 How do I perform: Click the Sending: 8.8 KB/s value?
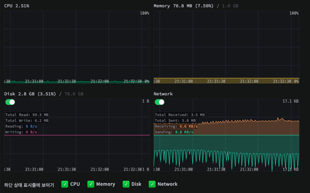click(x=184, y=132)
